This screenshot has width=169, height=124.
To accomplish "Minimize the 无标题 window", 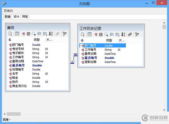I will [x=147, y=3].
